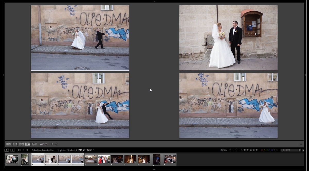The width and height of the screenshot is (309, 171).
Task: Go forward using filmstrip forward arrow
Action: [27, 150]
